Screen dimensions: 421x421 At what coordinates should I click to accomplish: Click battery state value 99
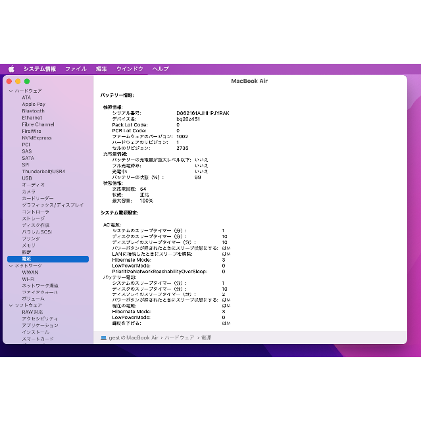(198, 178)
